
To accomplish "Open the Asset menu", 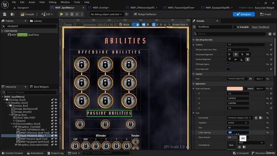I will pyautogui.click(x=32, y=2).
